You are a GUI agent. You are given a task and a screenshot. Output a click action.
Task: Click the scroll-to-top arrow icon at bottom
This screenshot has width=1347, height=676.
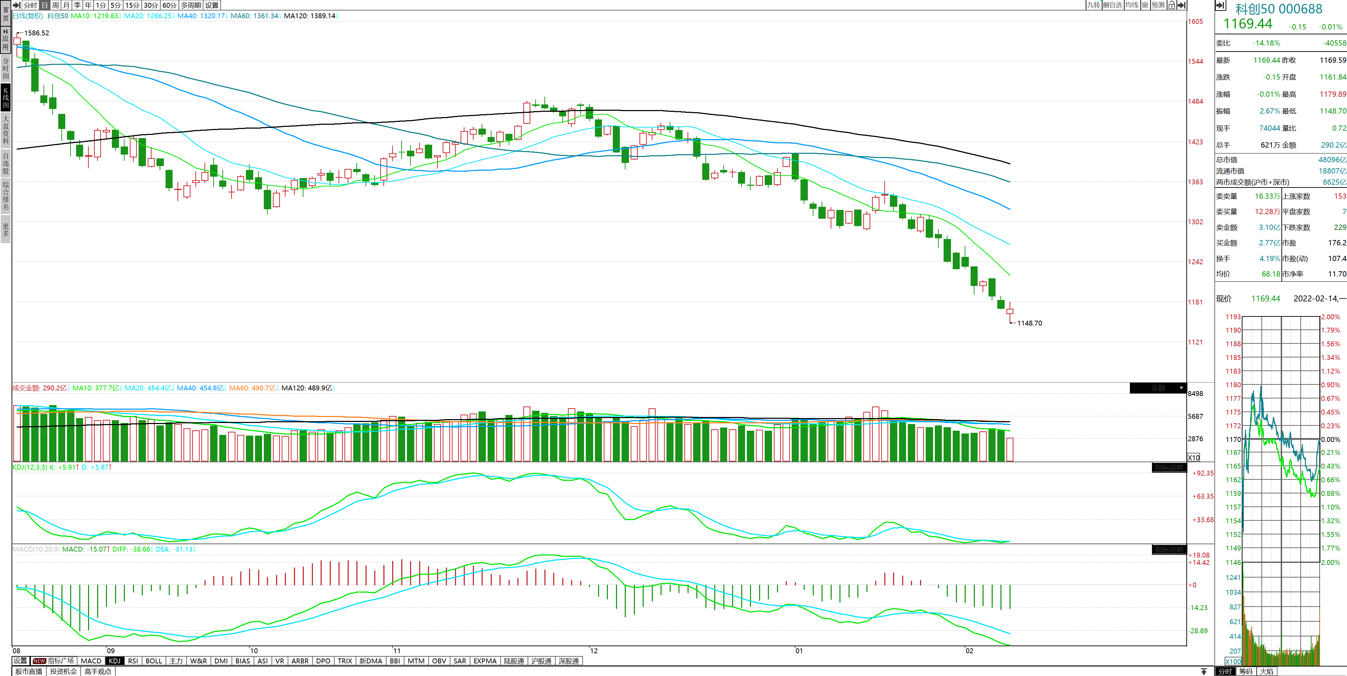1204,671
